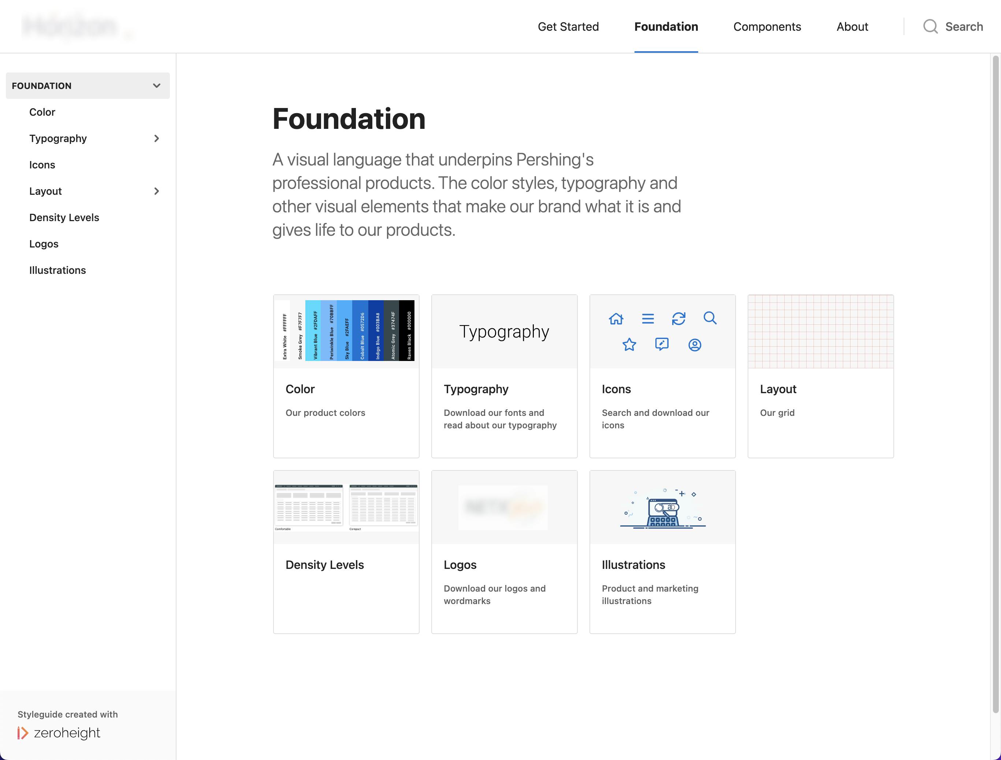Click 'Download our logos and wordmarks' text

click(x=495, y=595)
